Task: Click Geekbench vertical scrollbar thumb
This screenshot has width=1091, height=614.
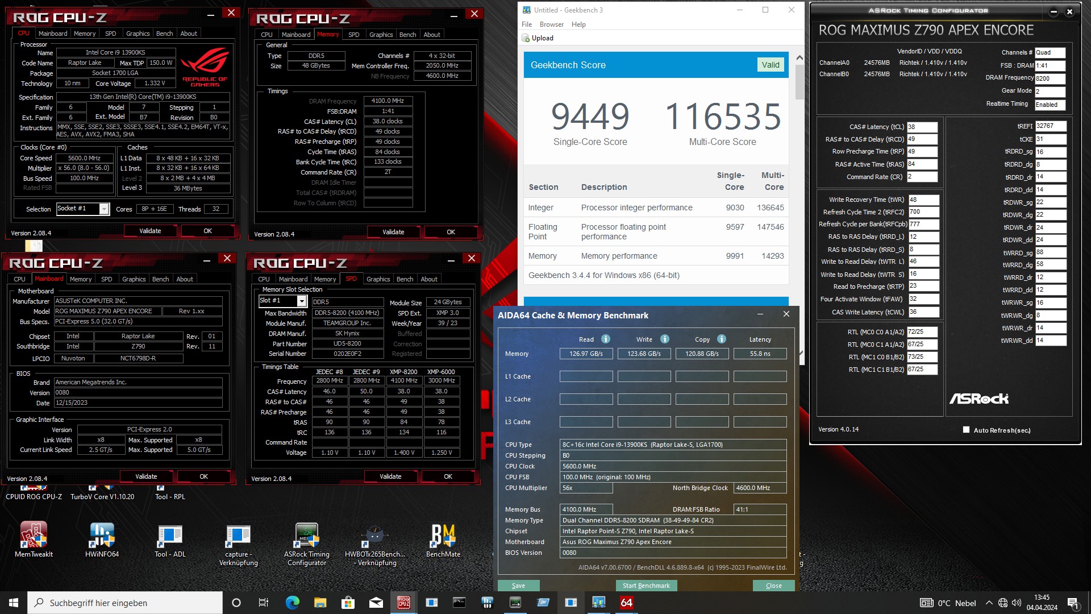Action: click(799, 82)
